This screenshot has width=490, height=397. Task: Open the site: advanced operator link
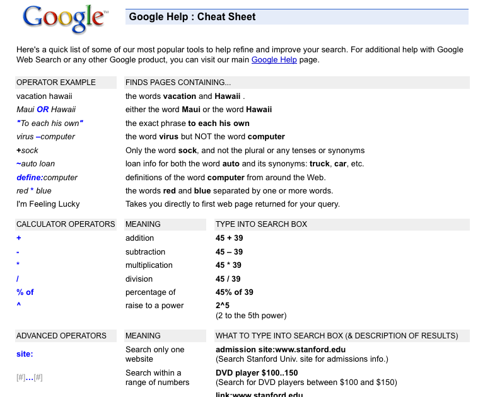click(25, 354)
